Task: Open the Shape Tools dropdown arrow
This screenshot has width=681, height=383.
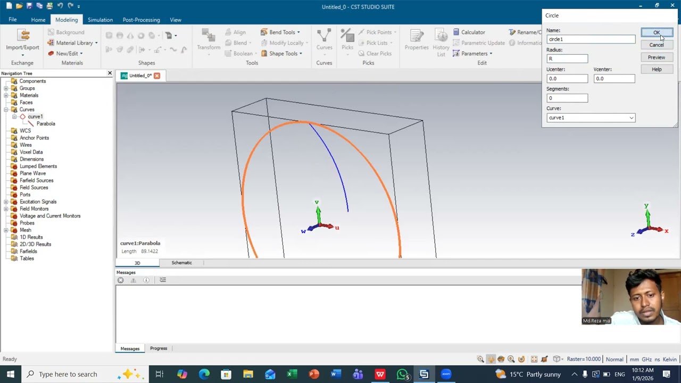Action: point(301,53)
